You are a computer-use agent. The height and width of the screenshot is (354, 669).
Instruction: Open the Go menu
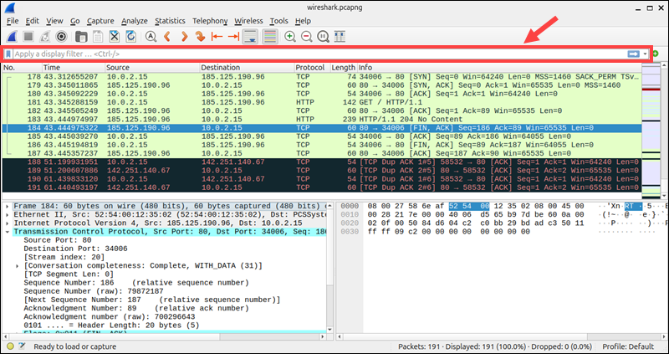point(75,21)
